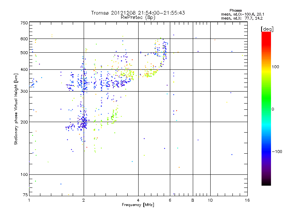Click the '200' y-axis tick label
This screenshot has height=218, width=291.
tap(24, 122)
